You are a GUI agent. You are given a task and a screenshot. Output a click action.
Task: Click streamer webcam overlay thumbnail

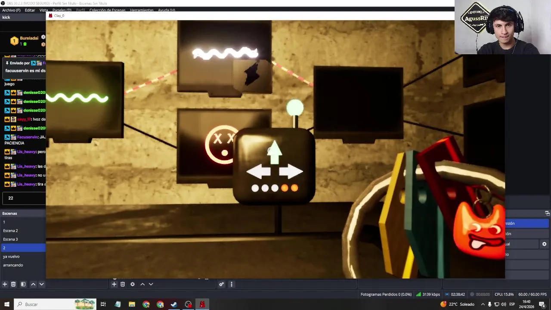[x=503, y=27]
